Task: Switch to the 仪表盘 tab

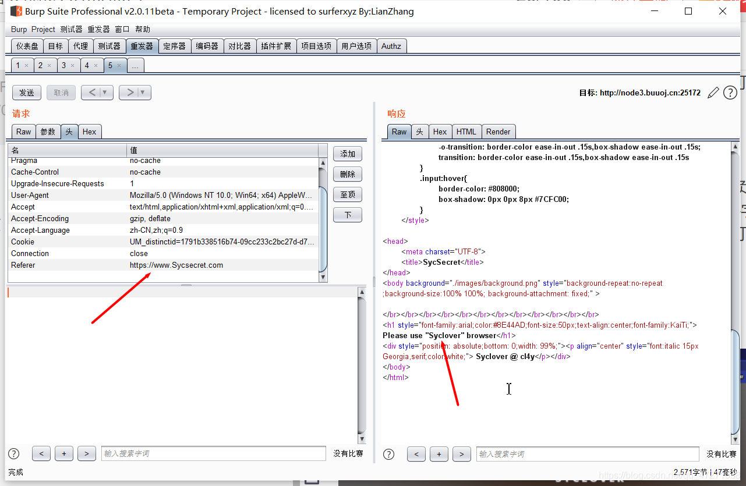Action: coord(27,46)
